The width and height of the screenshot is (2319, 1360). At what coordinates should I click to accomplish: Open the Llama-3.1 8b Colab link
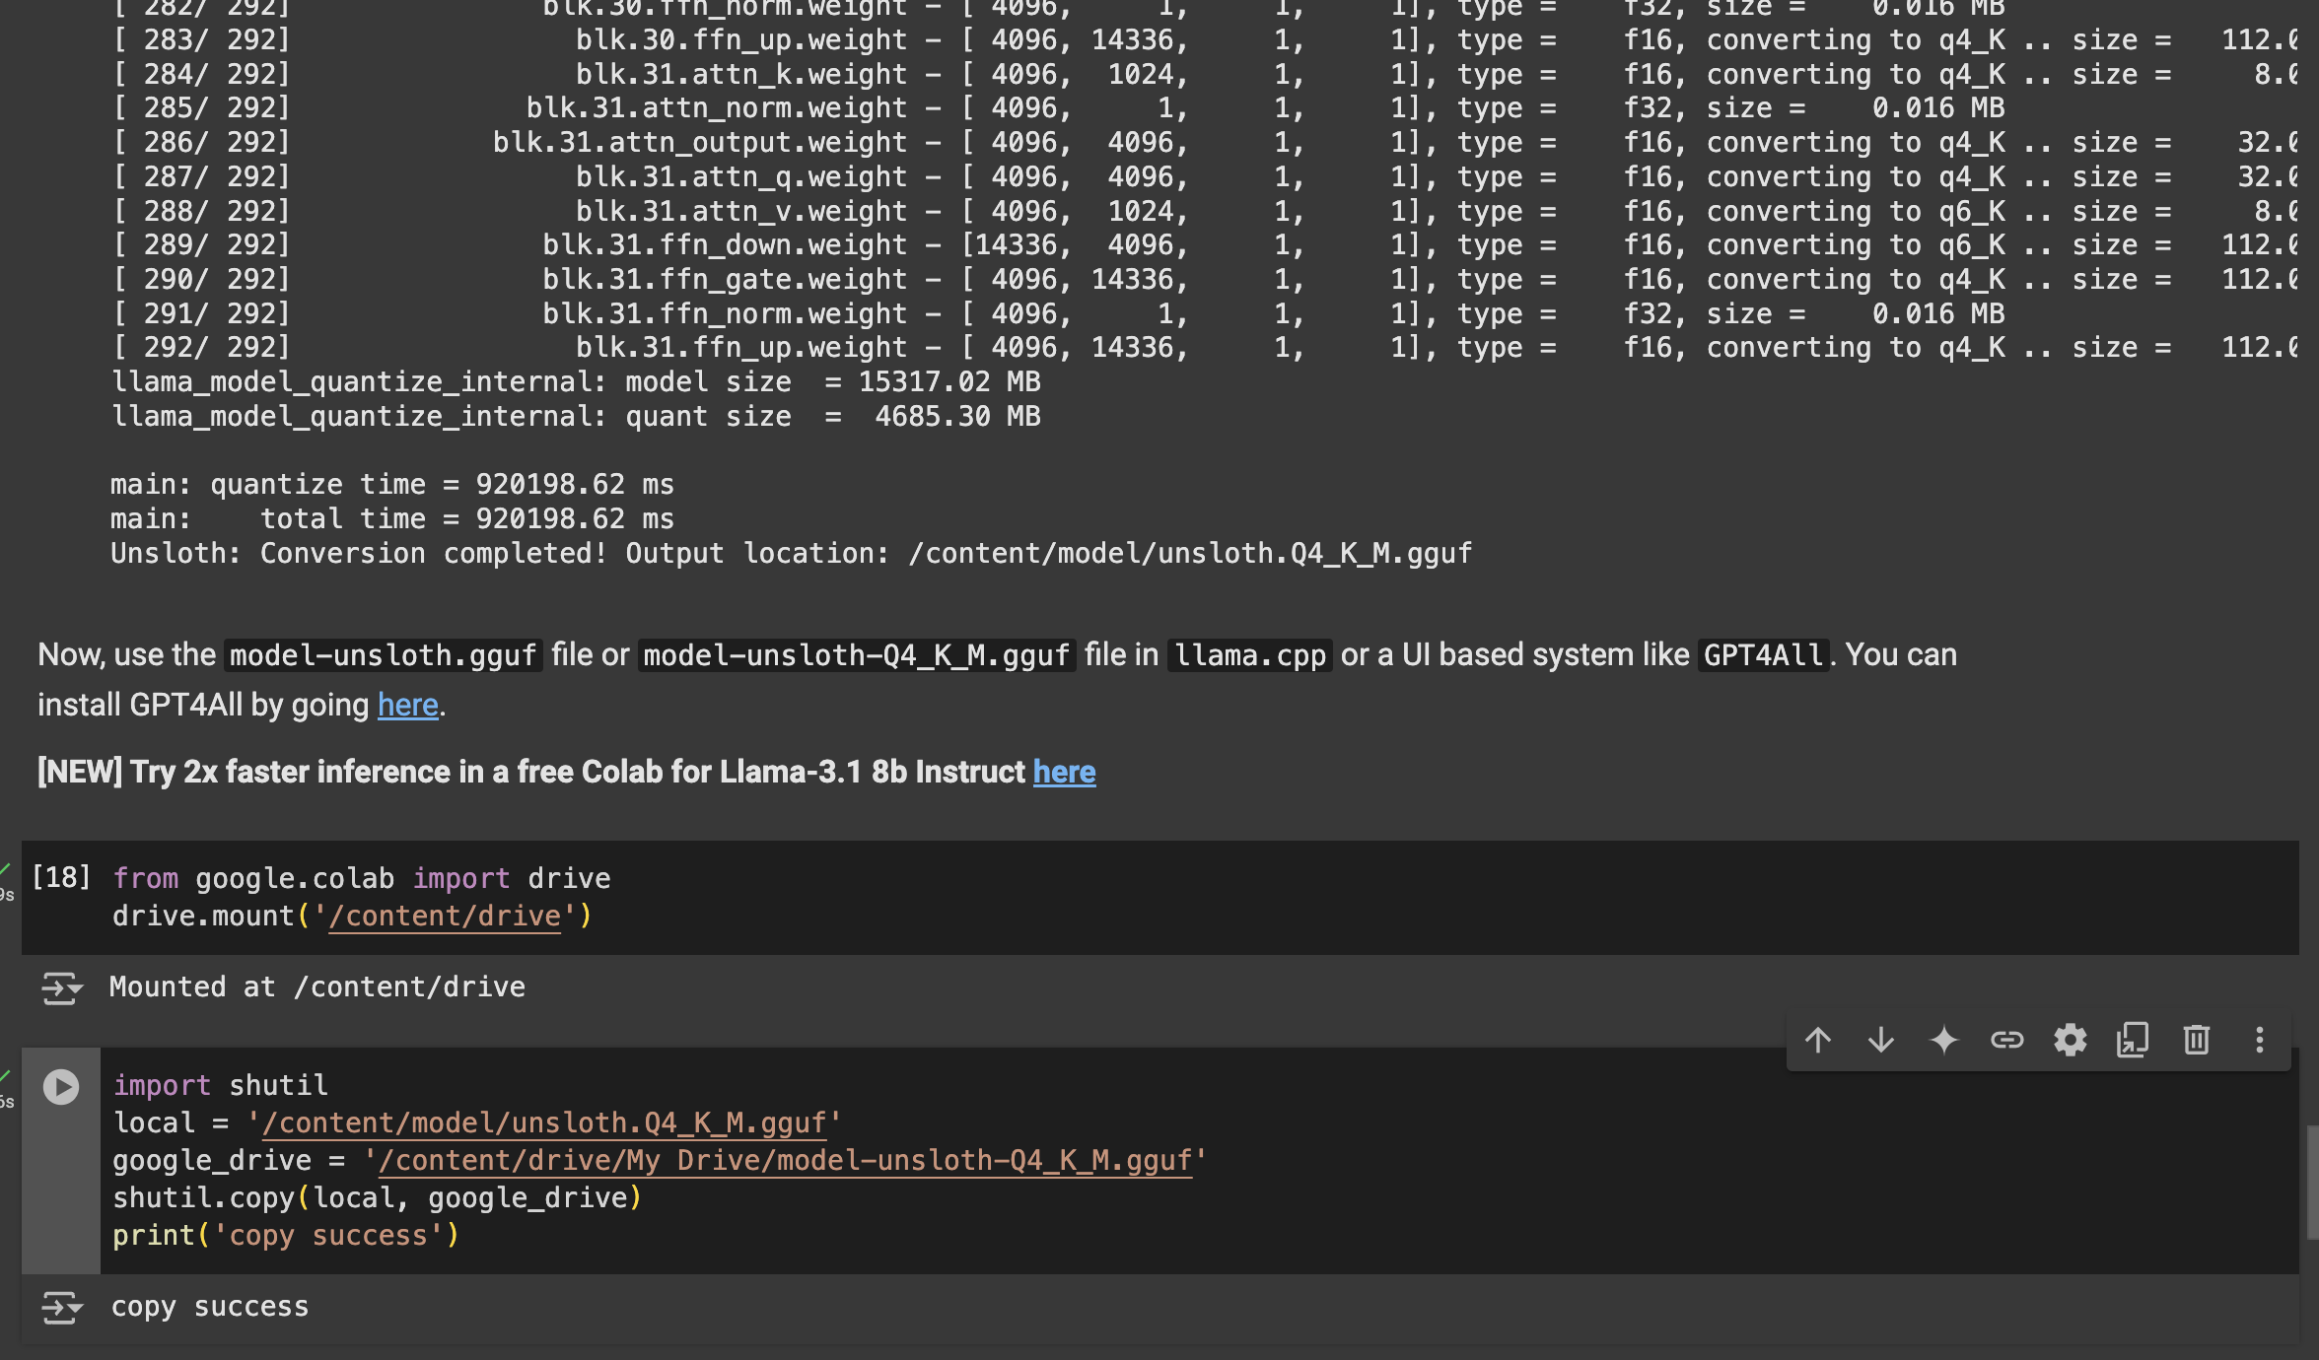click(x=1064, y=773)
